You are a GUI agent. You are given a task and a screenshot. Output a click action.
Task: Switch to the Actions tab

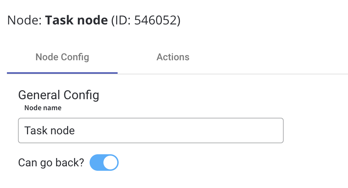point(173,57)
